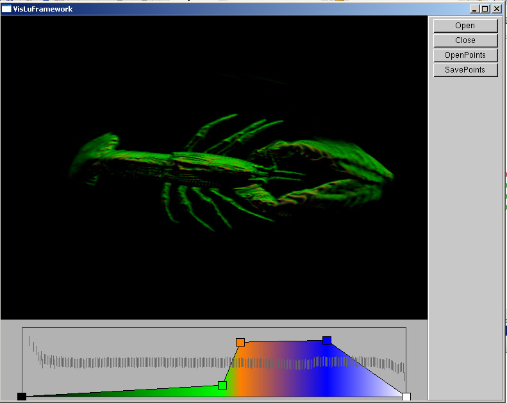Select the green transfer function control point

click(222, 385)
